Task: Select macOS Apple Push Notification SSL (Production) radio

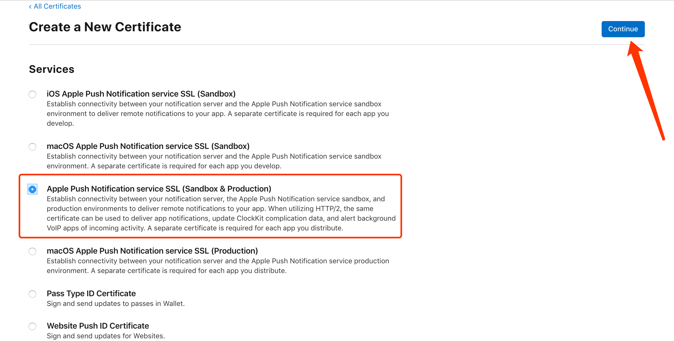Action: pyautogui.click(x=32, y=251)
